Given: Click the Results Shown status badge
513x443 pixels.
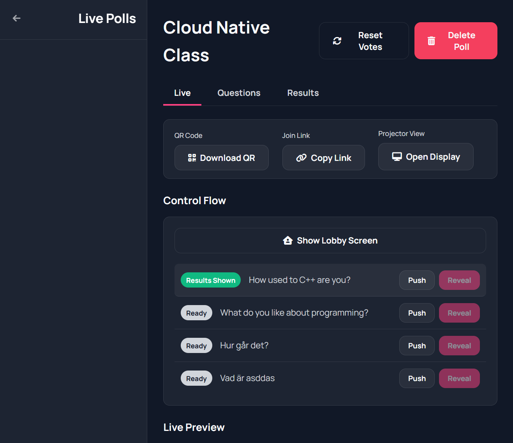Looking at the screenshot, I should point(210,280).
